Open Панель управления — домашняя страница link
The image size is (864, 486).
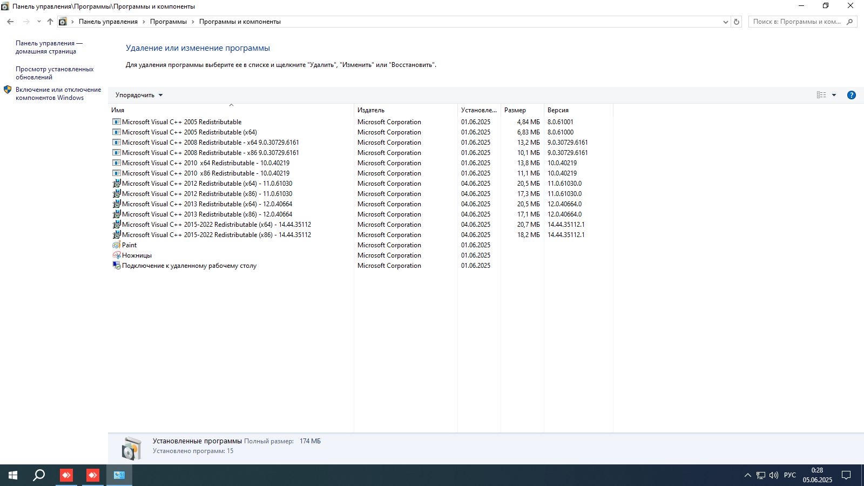point(49,48)
